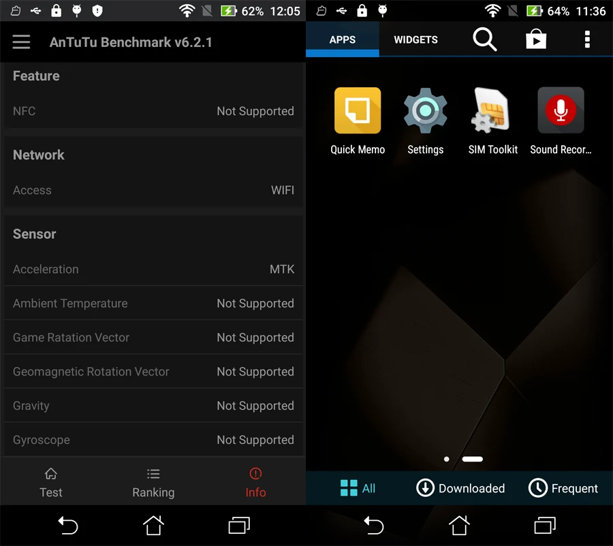Image resolution: width=613 pixels, height=546 pixels.
Task: Tap the shield notification icon
Action: (x=97, y=11)
